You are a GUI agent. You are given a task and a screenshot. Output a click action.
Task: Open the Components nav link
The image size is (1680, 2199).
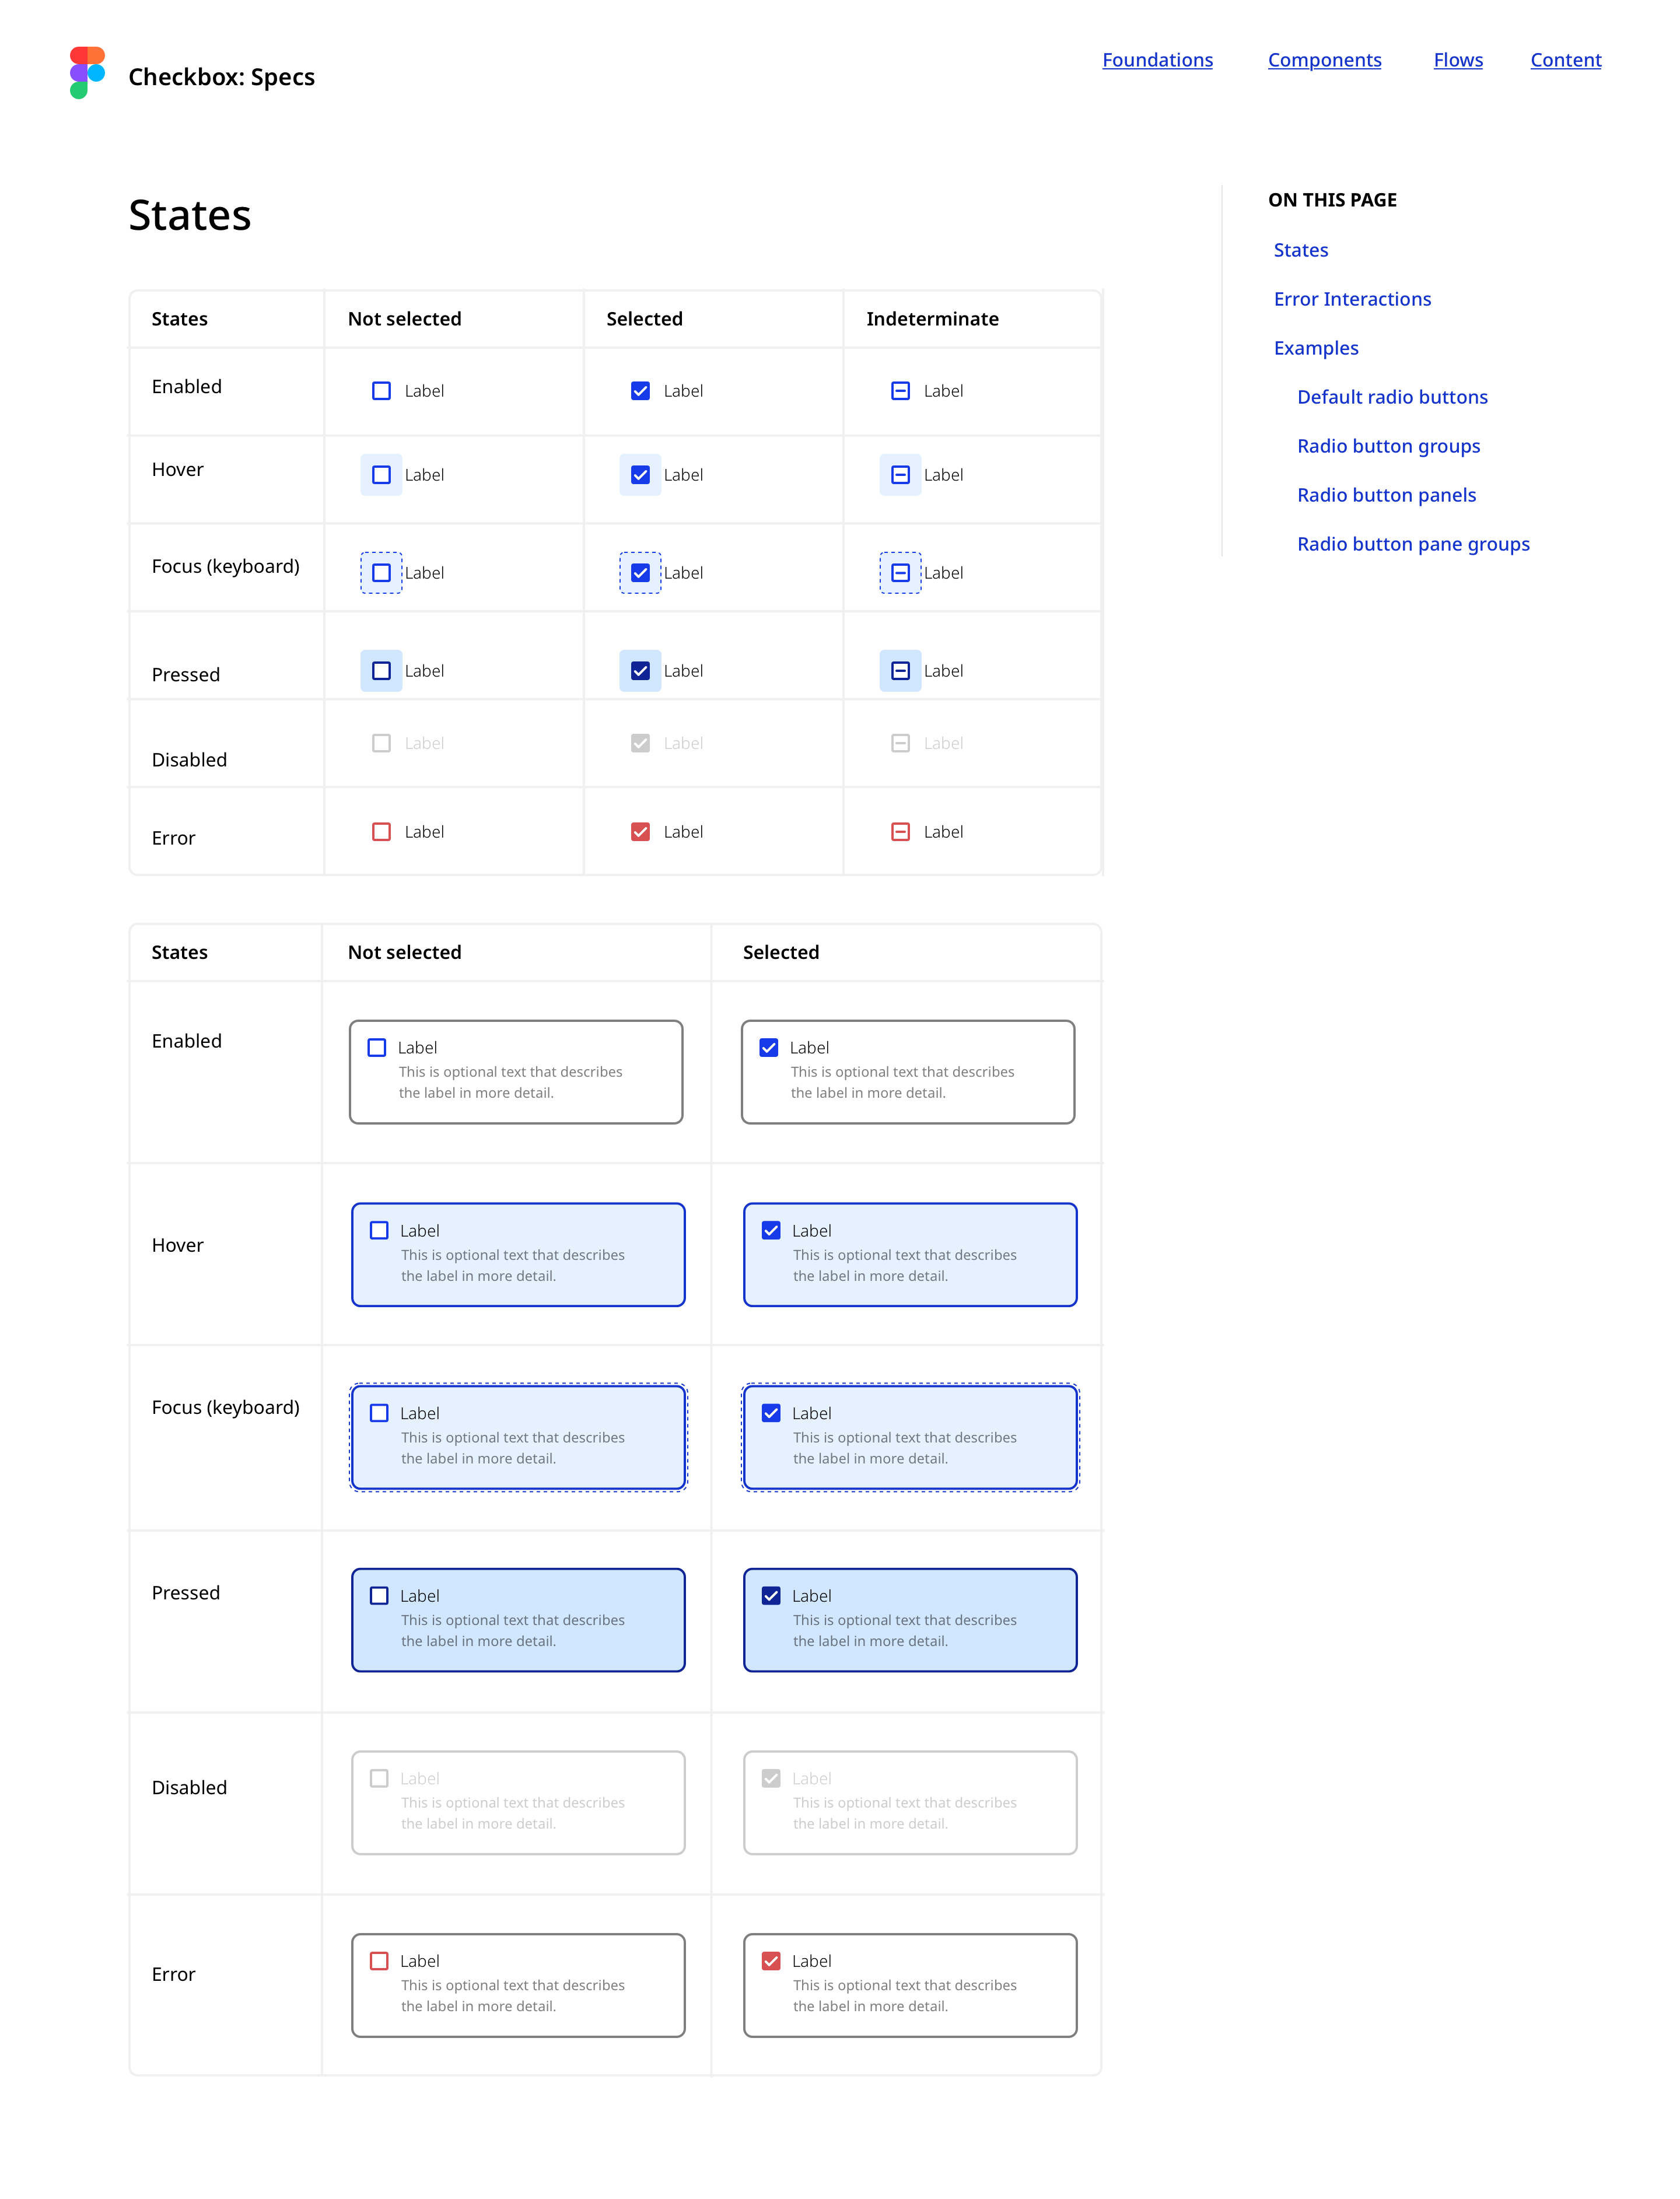1324,60
